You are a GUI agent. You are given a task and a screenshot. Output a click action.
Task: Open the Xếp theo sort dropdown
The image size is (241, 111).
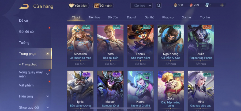point(141,6)
